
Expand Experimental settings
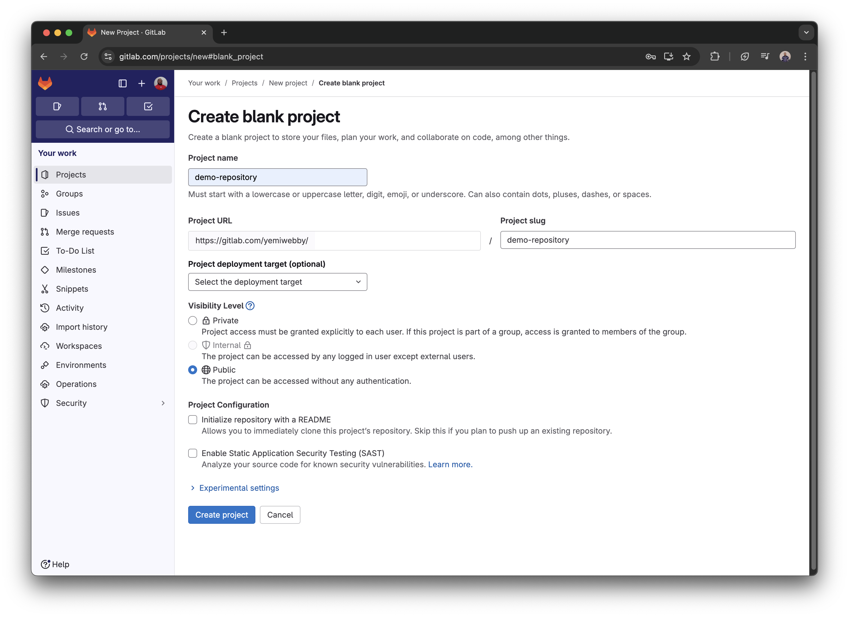[239, 488]
